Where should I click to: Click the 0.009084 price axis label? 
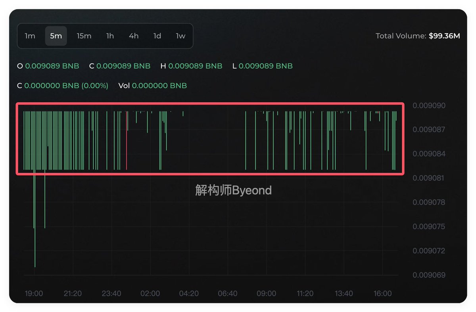tap(429, 154)
